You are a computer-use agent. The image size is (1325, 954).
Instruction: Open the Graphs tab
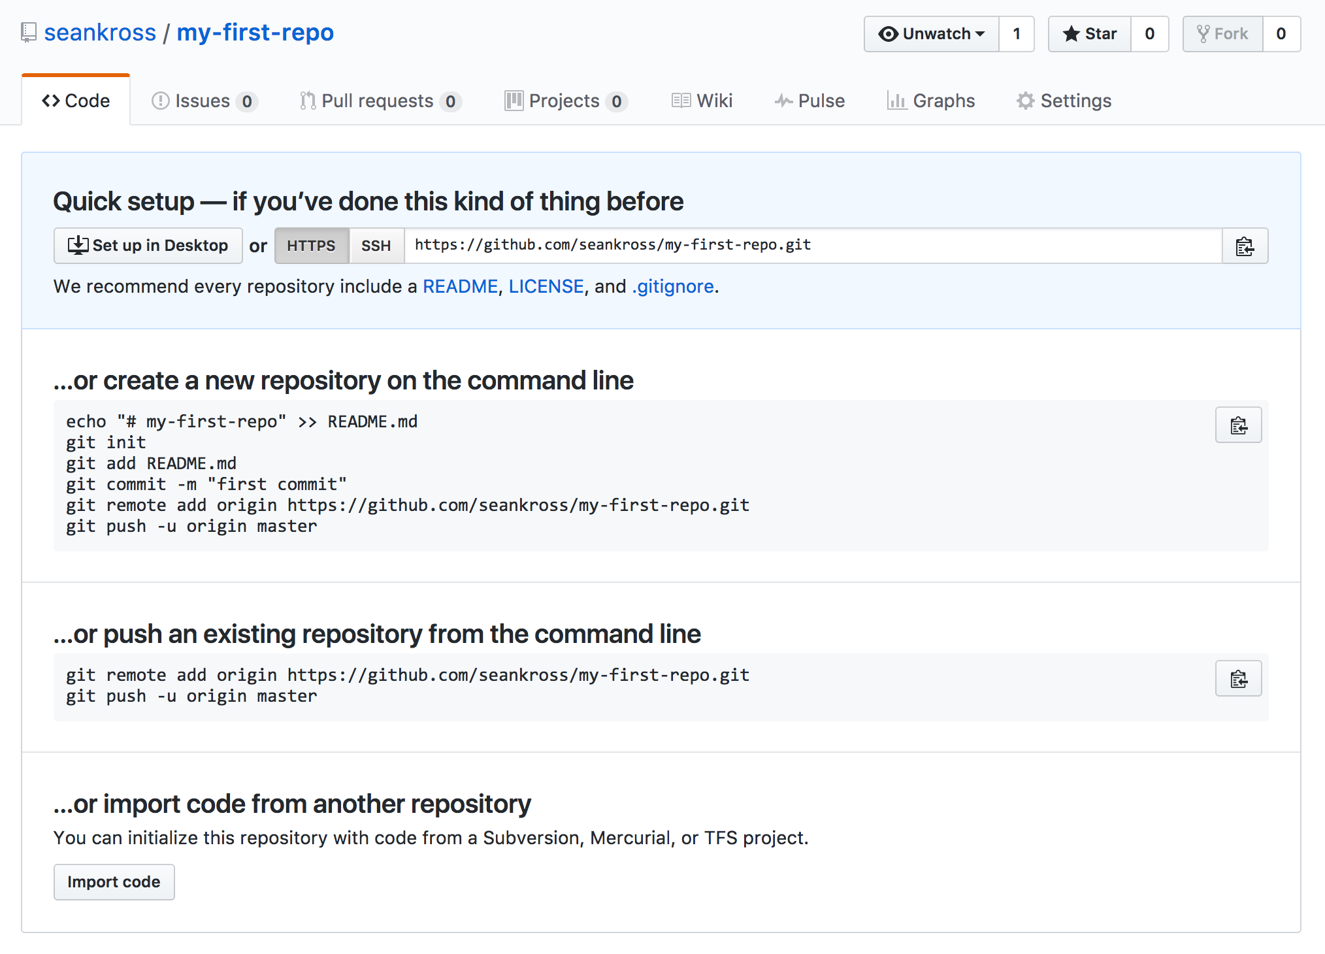[931, 101]
